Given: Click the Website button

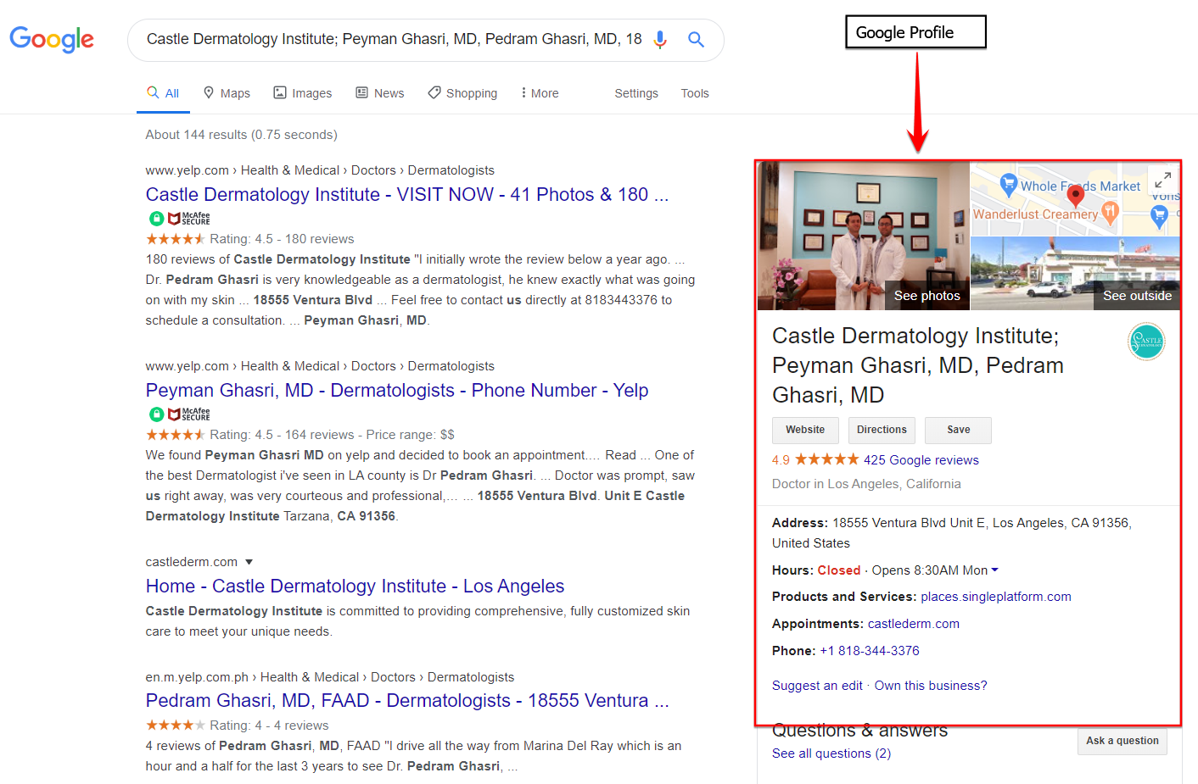Looking at the screenshot, I should [805, 430].
